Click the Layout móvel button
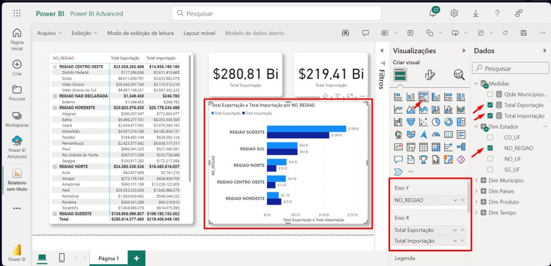Viewport: 551px width, 266px height. [x=199, y=33]
